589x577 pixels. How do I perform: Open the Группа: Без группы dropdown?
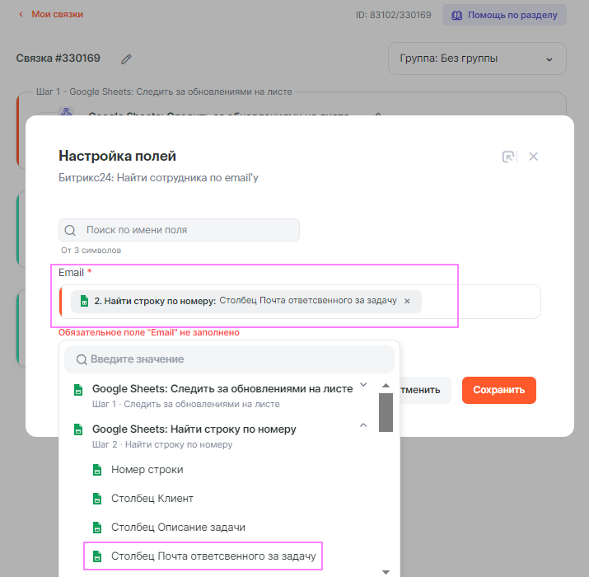pyautogui.click(x=477, y=59)
